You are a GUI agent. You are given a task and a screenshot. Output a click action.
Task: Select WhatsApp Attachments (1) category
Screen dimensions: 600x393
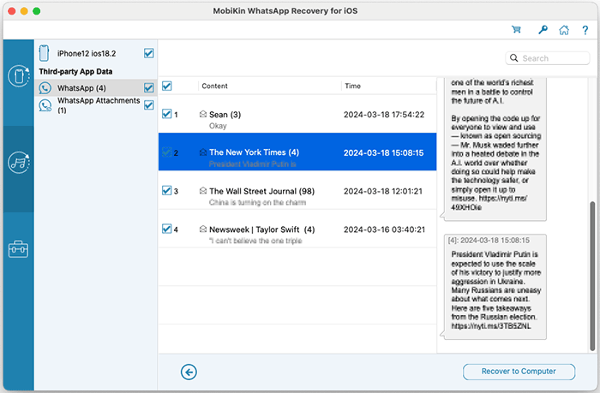96,105
